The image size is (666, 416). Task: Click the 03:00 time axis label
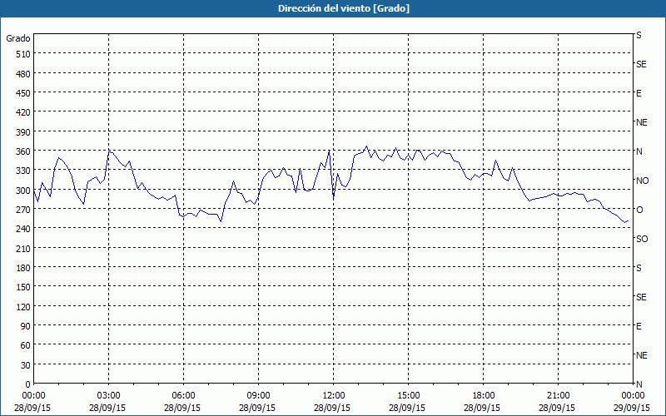[109, 396]
